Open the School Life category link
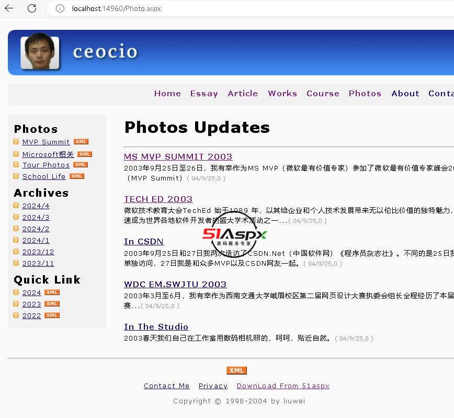This screenshot has width=454, height=418. (x=44, y=176)
